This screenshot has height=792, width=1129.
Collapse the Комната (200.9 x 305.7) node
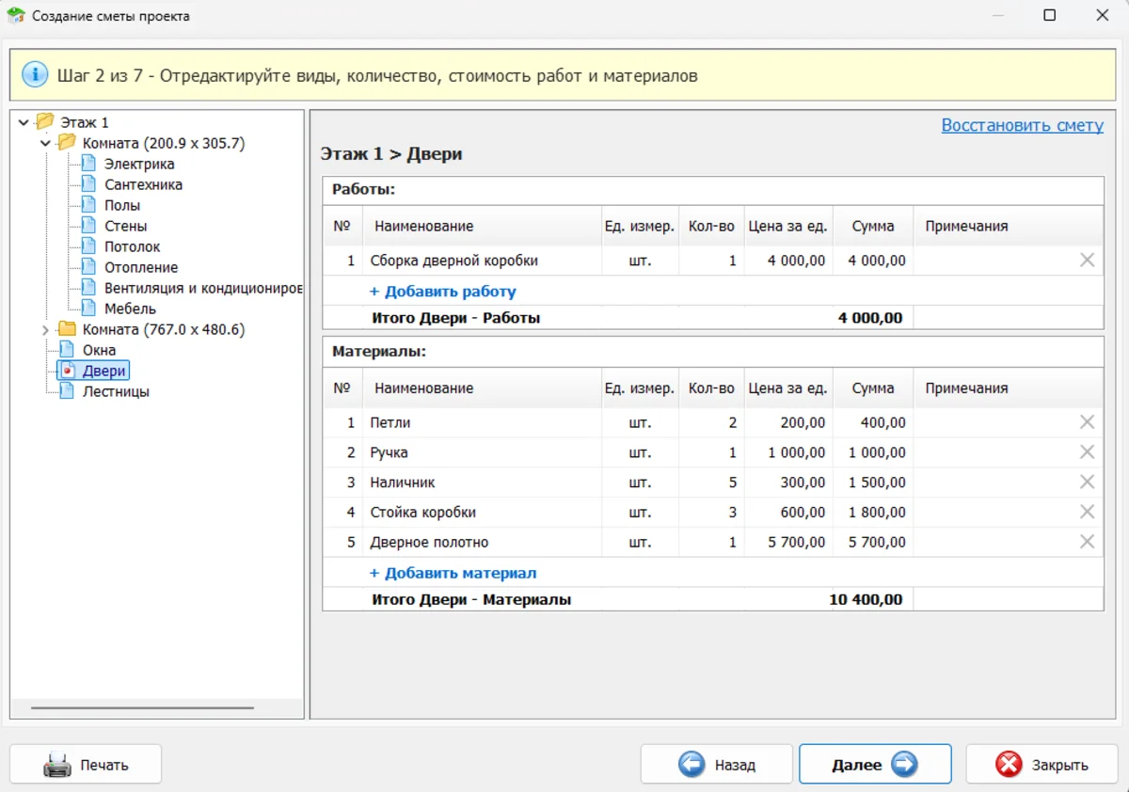pyautogui.click(x=45, y=144)
